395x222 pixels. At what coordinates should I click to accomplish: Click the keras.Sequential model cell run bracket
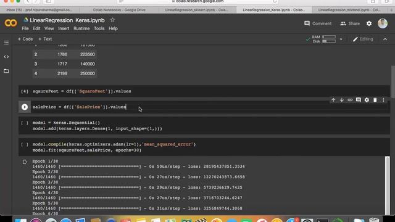coord(25,123)
